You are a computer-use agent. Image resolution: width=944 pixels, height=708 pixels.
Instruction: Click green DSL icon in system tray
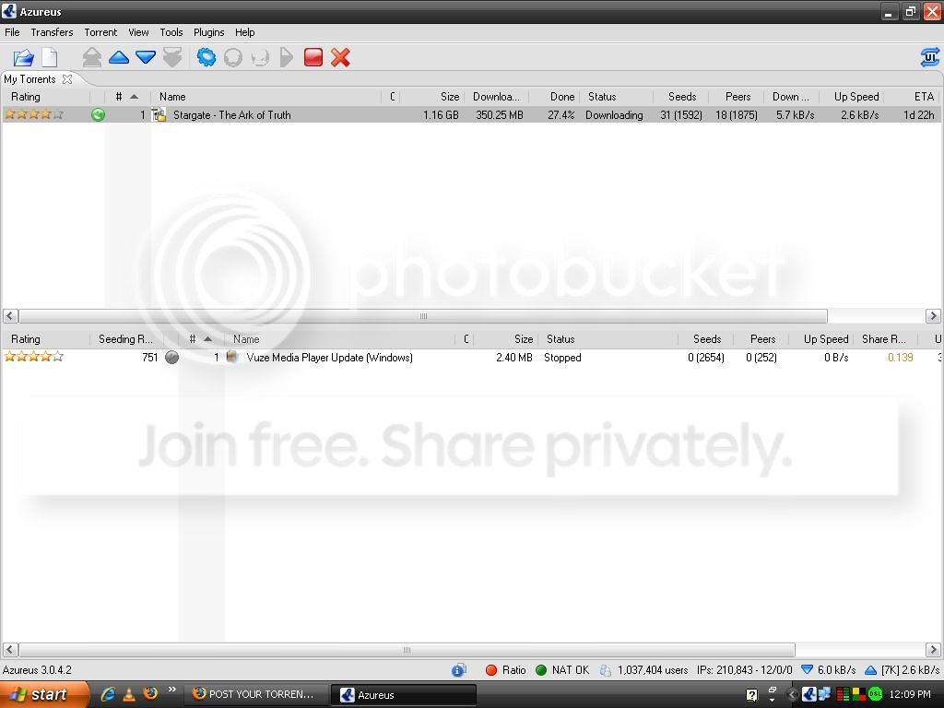pyautogui.click(x=875, y=695)
